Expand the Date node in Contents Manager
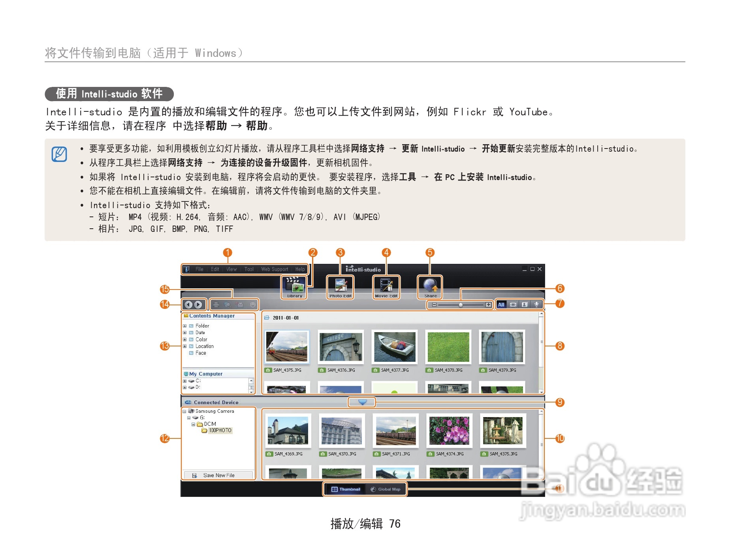This screenshot has width=730, height=551. click(185, 333)
